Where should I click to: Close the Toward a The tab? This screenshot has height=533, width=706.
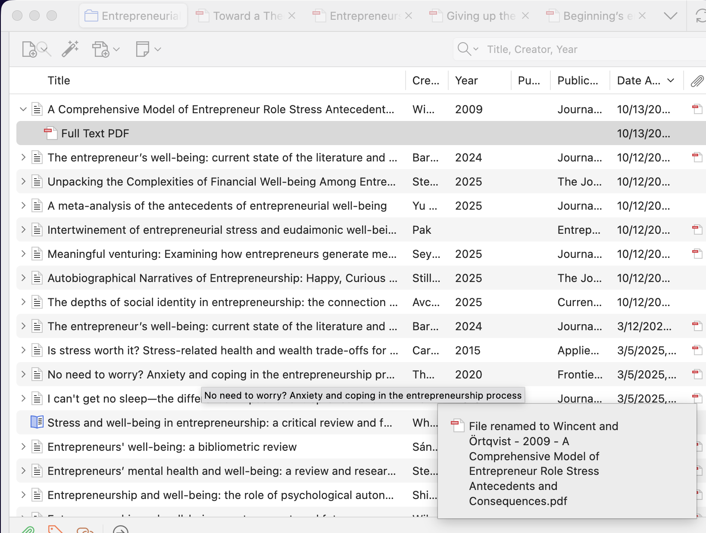(292, 16)
